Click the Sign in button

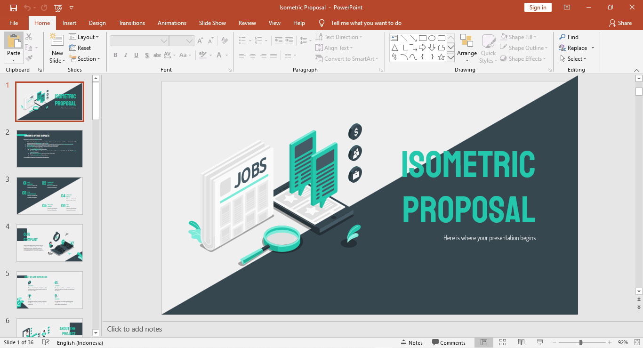point(538,8)
